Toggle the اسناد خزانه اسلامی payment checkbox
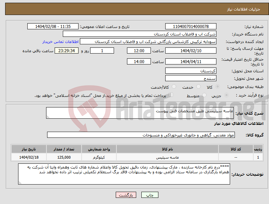269x204 pixels. [171, 95]
